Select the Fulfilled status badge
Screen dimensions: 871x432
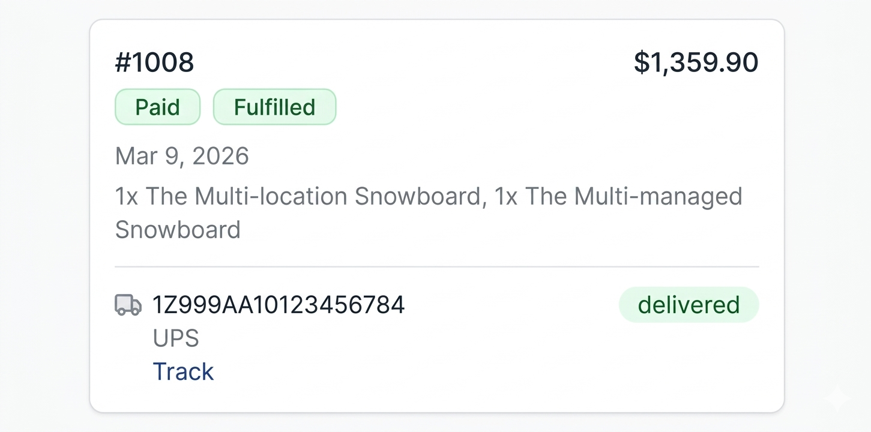[274, 107]
